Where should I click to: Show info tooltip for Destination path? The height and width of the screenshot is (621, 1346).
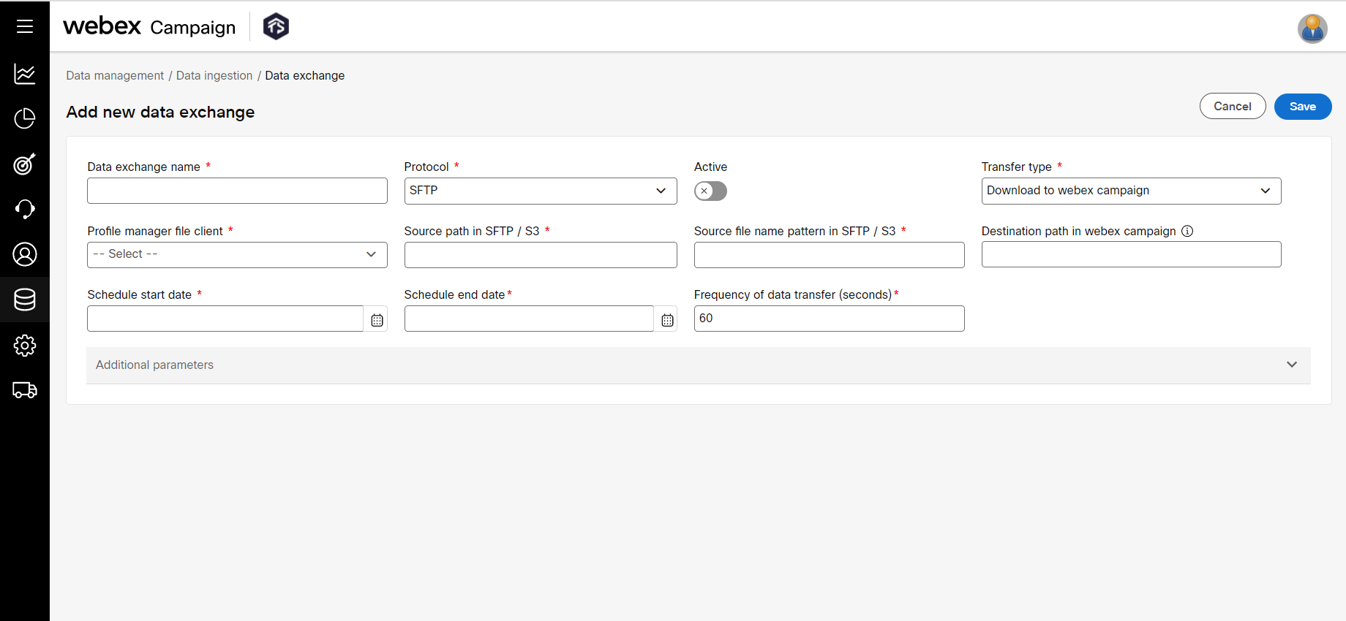pos(1187,231)
